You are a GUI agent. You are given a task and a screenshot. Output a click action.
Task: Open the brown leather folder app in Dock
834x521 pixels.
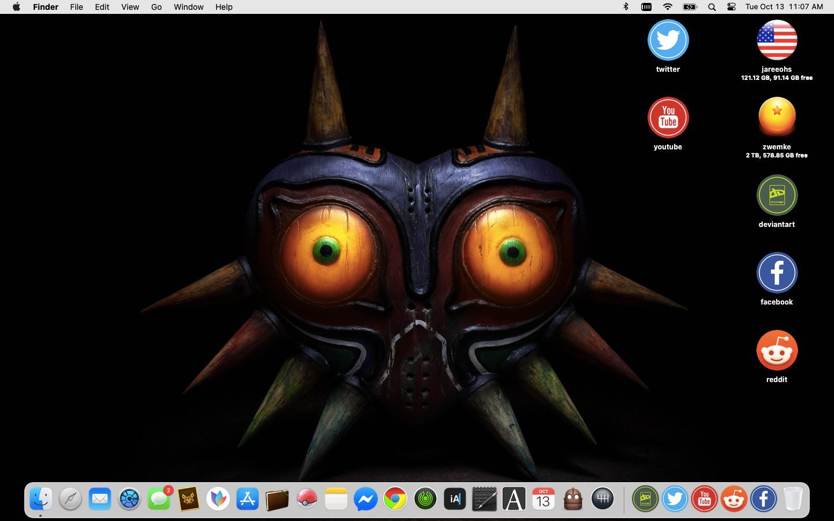277,498
